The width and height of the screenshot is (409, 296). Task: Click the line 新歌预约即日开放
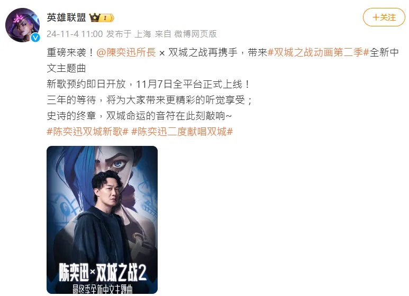(x=149, y=84)
